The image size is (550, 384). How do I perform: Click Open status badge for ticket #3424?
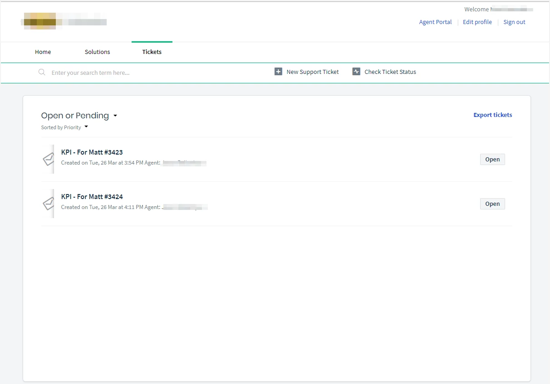coord(492,204)
